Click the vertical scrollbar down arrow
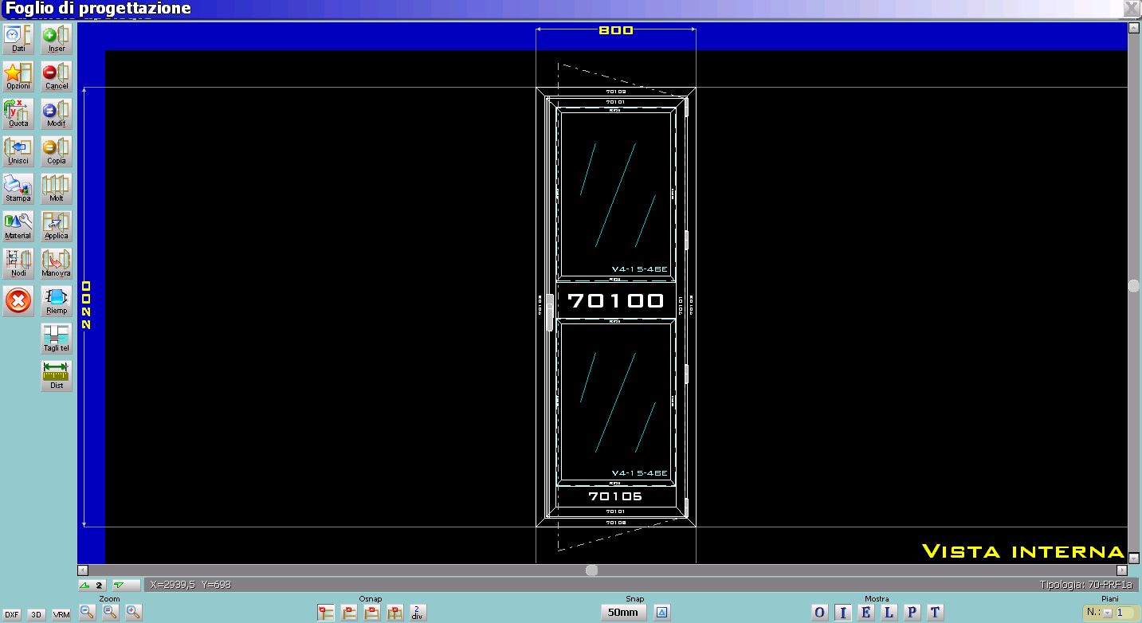This screenshot has height=623, width=1142. click(x=1134, y=558)
